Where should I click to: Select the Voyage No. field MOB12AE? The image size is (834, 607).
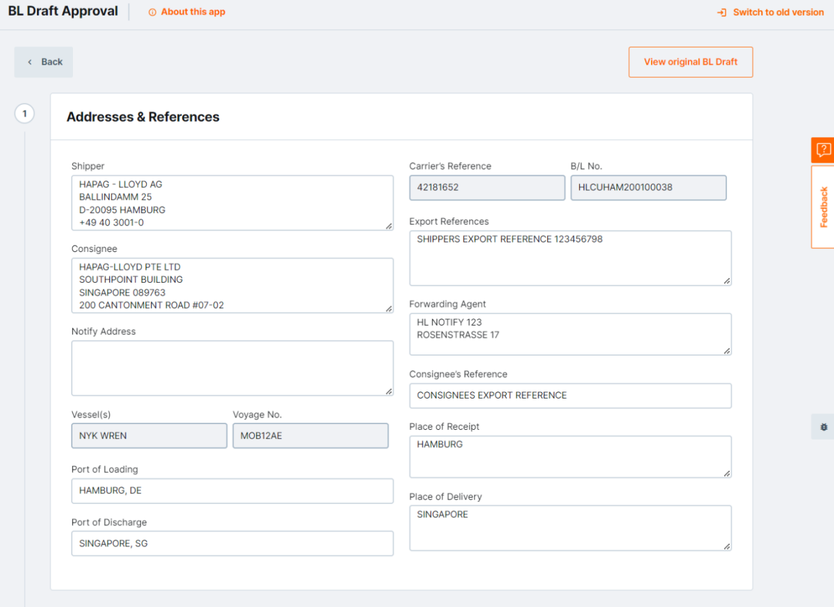tap(310, 436)
